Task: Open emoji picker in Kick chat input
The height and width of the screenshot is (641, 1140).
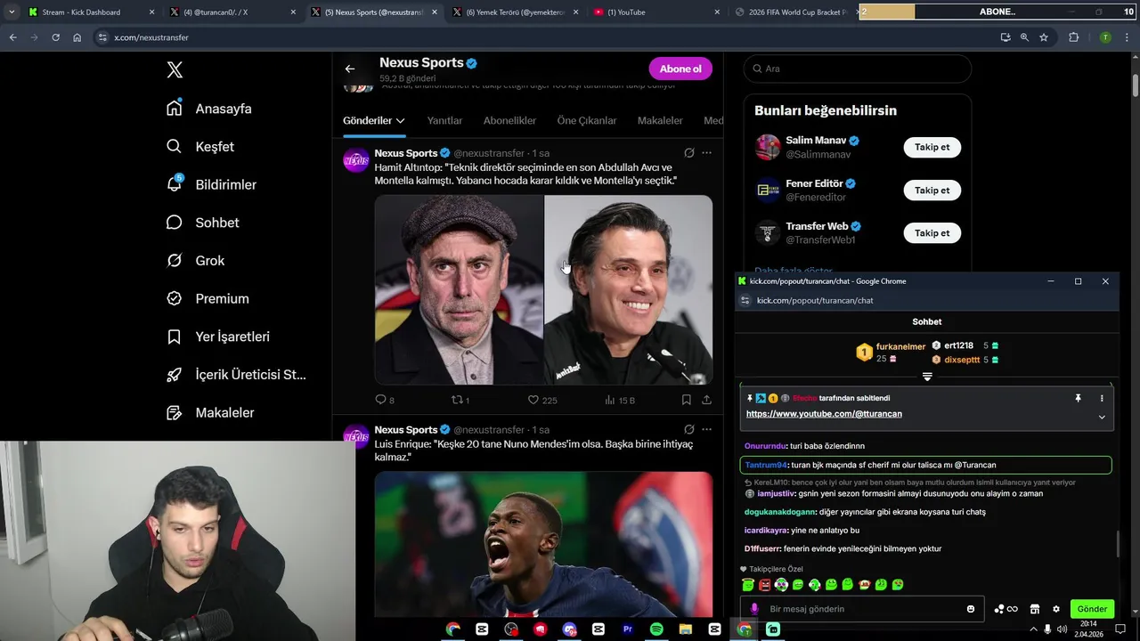Action: [x=971, y=609]
